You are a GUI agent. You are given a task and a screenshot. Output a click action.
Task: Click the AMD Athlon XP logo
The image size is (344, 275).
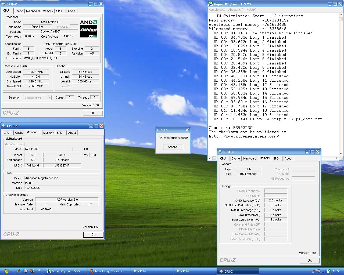coord(88,29)
